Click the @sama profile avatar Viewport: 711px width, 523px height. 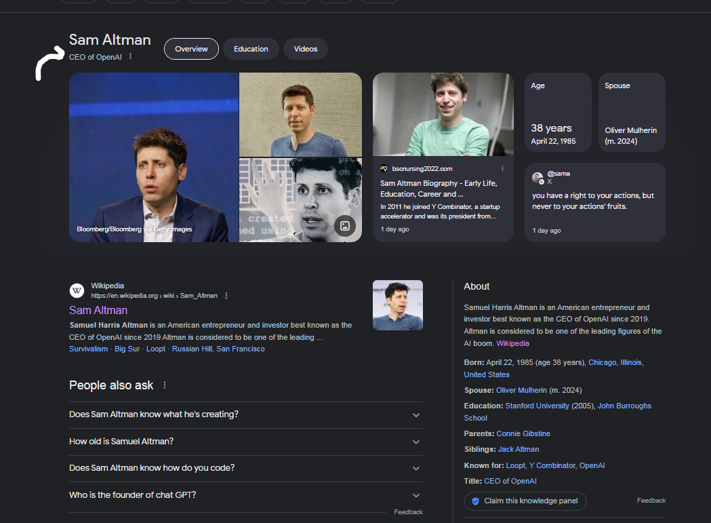[537, 178]
